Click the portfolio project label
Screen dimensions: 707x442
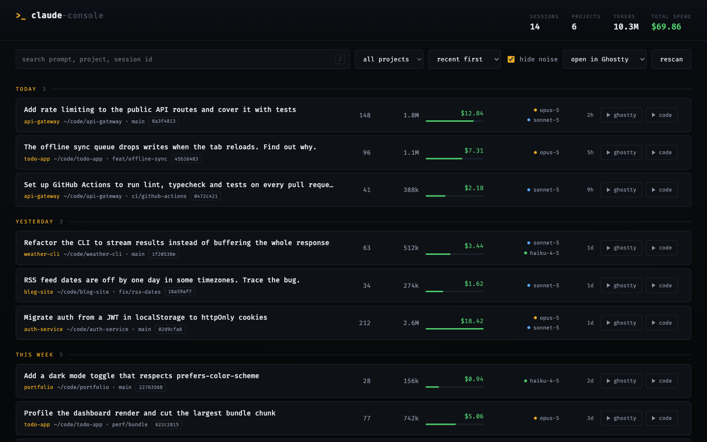38,387
